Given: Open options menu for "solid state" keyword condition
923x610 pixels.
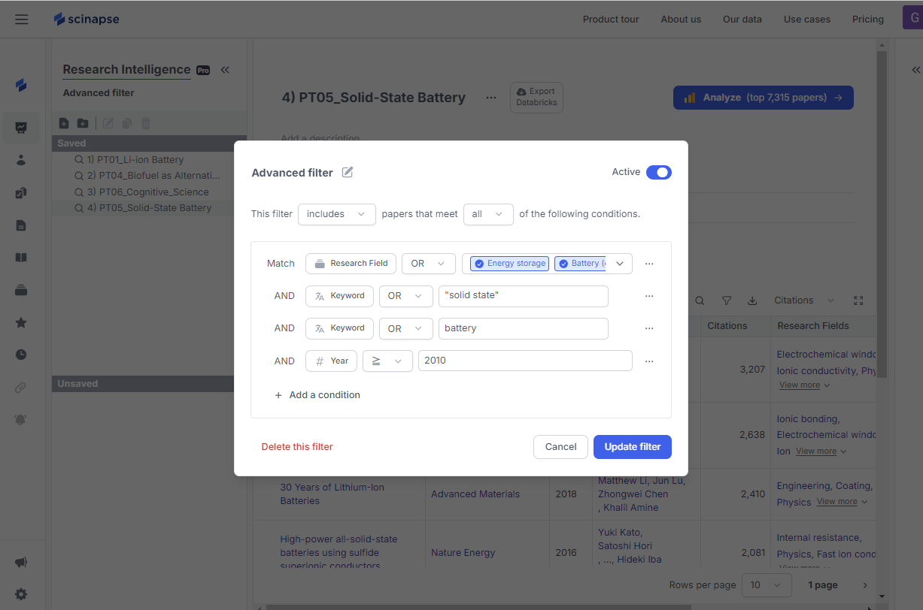Looking at the screenshot, I should [x=649, y=296].
